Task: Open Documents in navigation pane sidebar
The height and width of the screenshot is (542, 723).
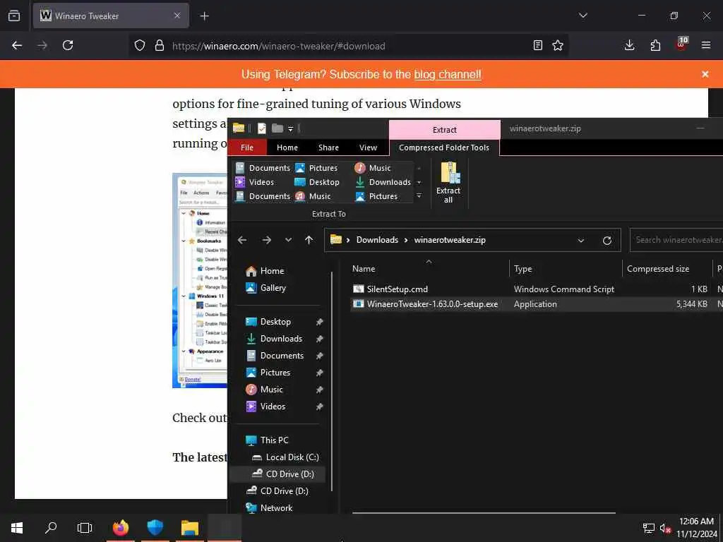Action: (x=282, y=356)
